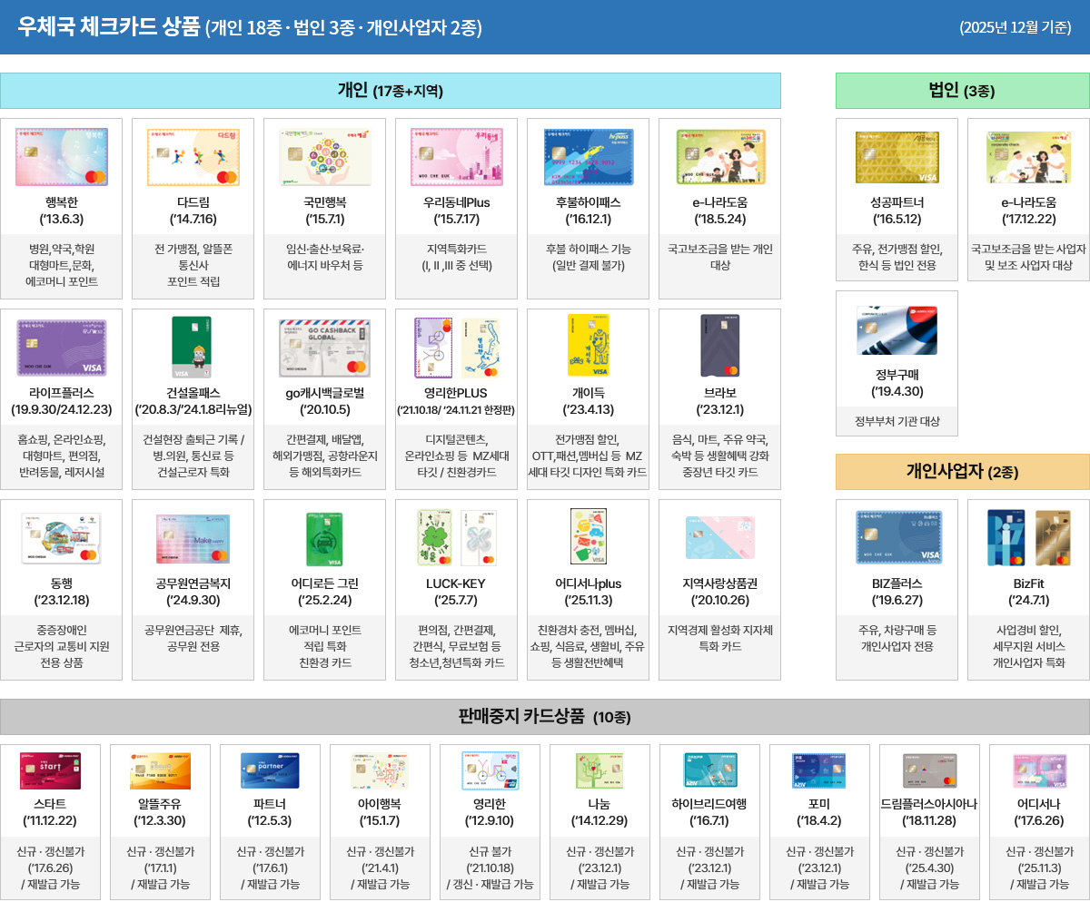
Task: Select the 건설올패스 green card image
Action: tap(192, 347)
